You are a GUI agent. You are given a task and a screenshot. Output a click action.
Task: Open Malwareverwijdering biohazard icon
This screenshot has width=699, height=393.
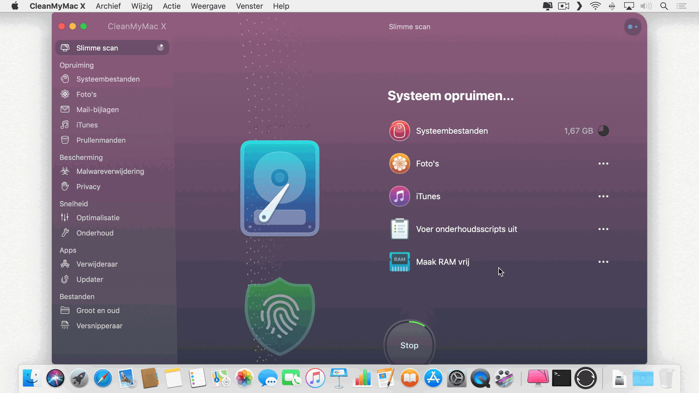click(x=65, y=171)
